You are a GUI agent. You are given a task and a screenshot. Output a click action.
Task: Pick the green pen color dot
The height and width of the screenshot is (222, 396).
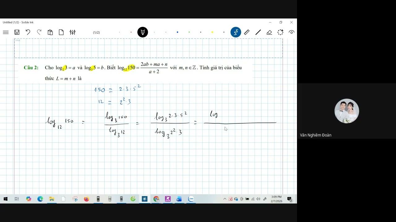pyautogui.click(x=189, y=32)
